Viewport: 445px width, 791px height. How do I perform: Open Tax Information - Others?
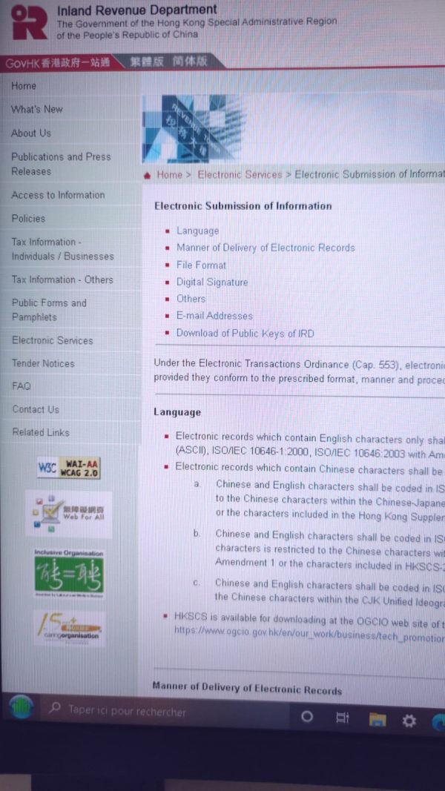click(62, 279)
